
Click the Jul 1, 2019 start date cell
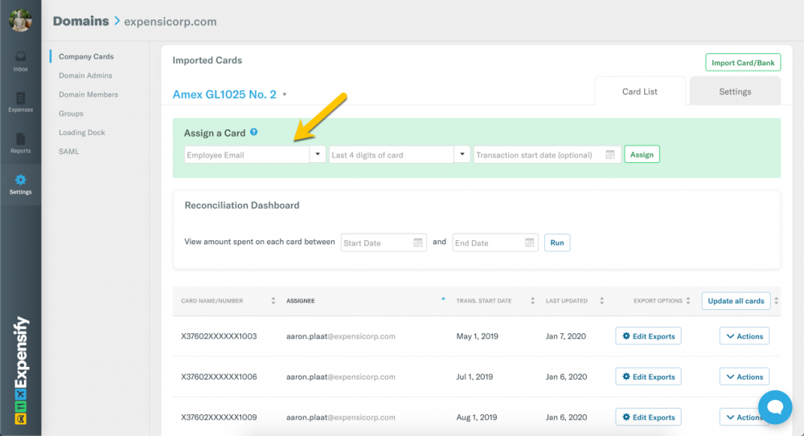(474, 377)
